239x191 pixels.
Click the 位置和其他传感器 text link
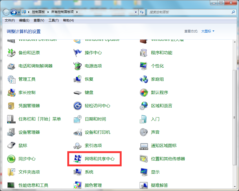(168, 159)
